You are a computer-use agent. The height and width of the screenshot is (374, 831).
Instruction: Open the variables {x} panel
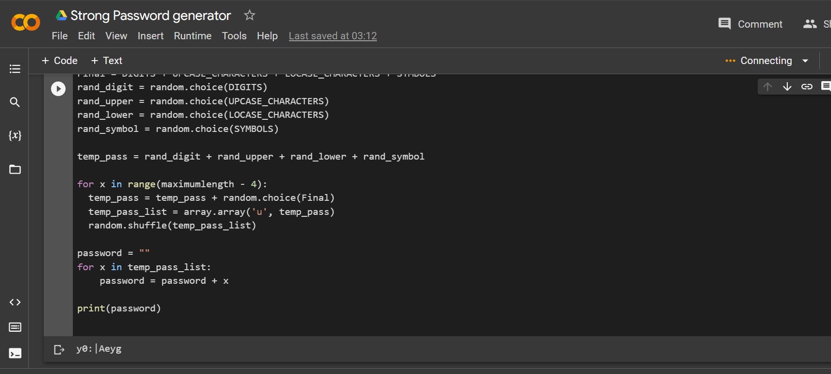point(15,135)
